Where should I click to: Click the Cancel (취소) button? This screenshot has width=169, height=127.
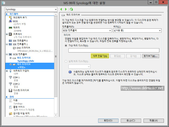(131, 121)
